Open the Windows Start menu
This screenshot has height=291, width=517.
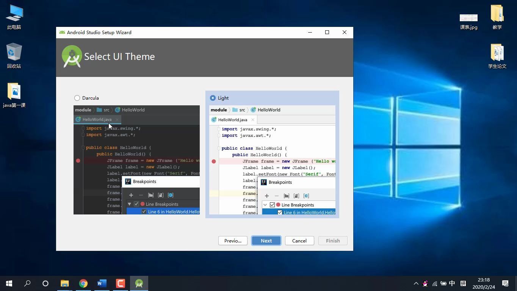(x=9, y=283)
